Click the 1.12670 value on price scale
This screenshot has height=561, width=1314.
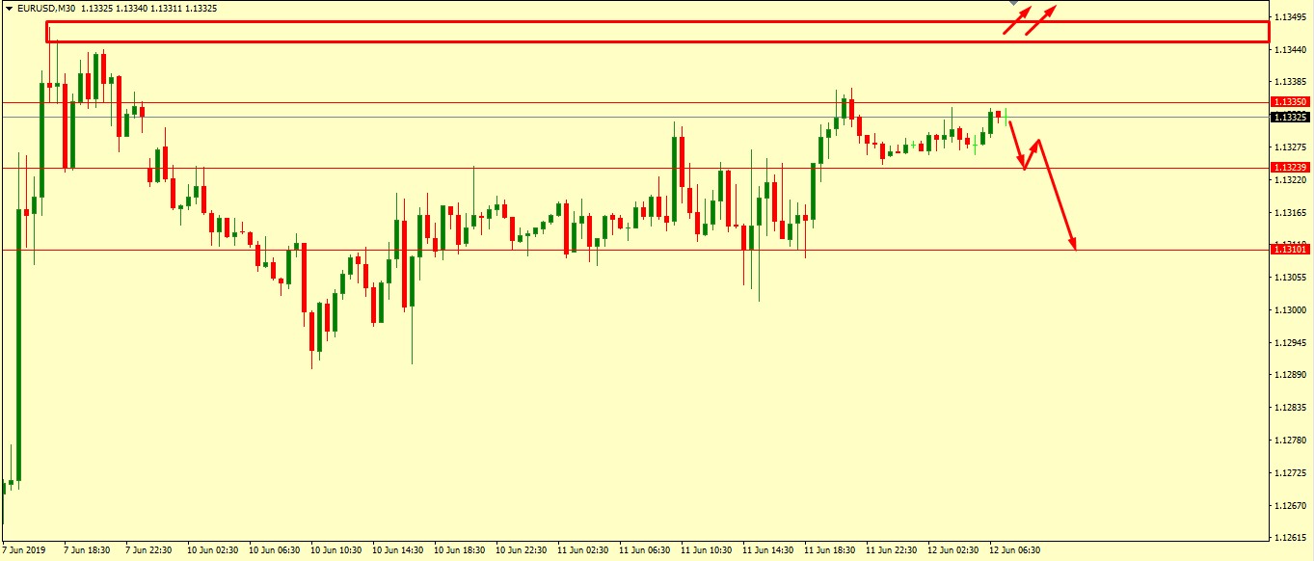coord(1289,506)
